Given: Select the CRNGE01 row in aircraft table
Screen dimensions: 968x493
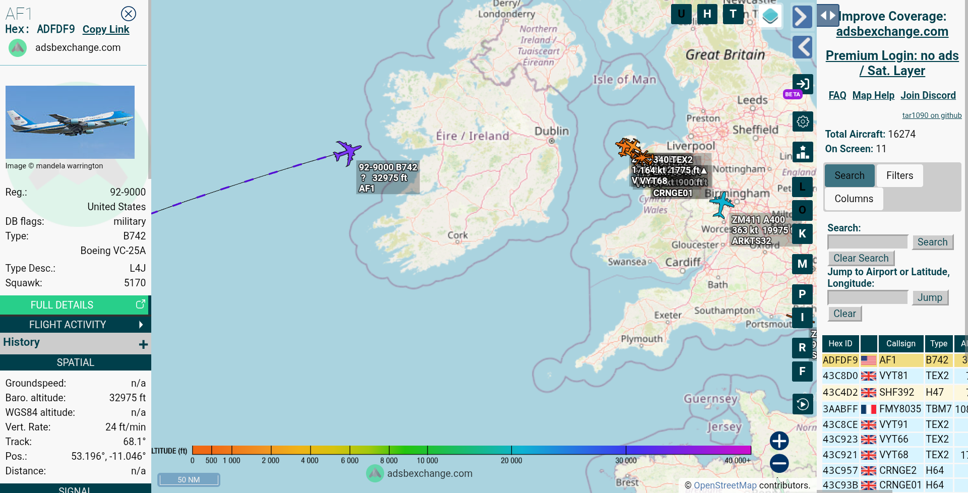Looking at the screenshot, I should tap(894, 485).
